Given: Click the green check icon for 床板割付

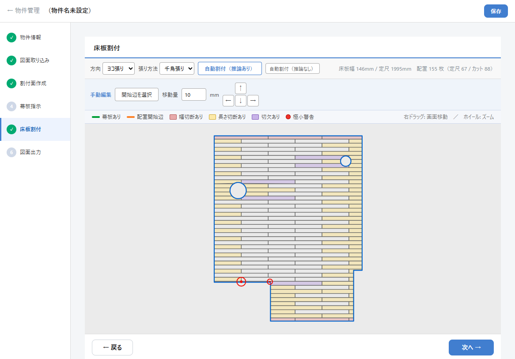Looking at the screenshot, I should (11, 129).
